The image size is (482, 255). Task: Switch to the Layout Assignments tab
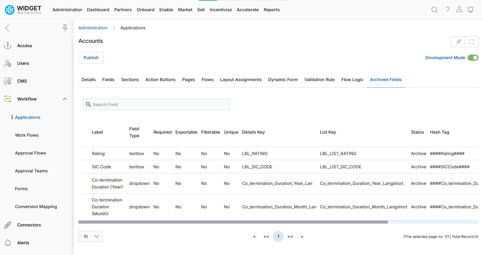(x=241, y=80)
